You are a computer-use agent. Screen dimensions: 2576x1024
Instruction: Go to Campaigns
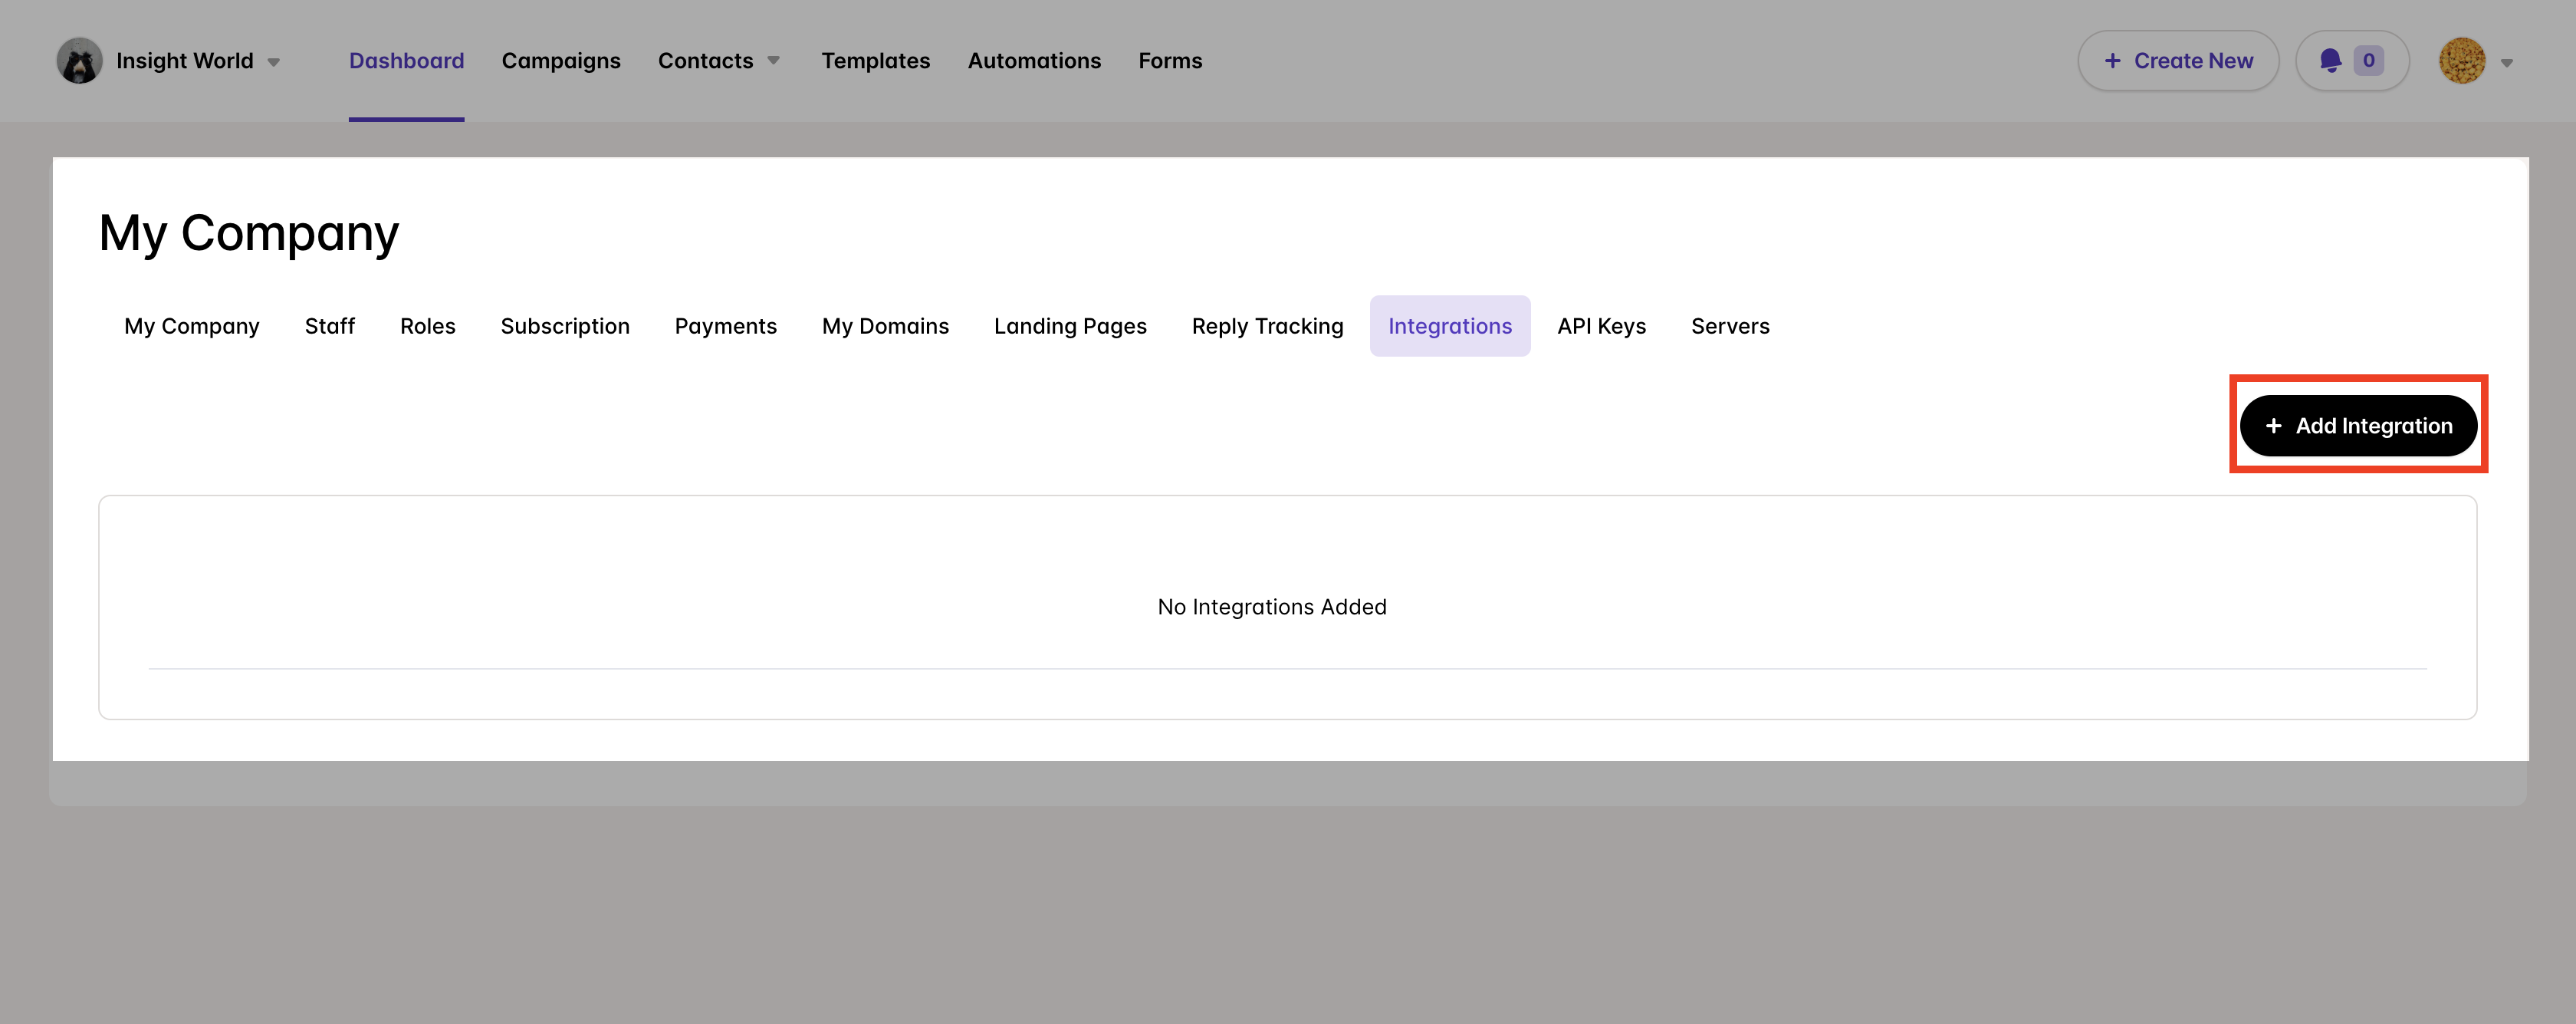point(561,61)
